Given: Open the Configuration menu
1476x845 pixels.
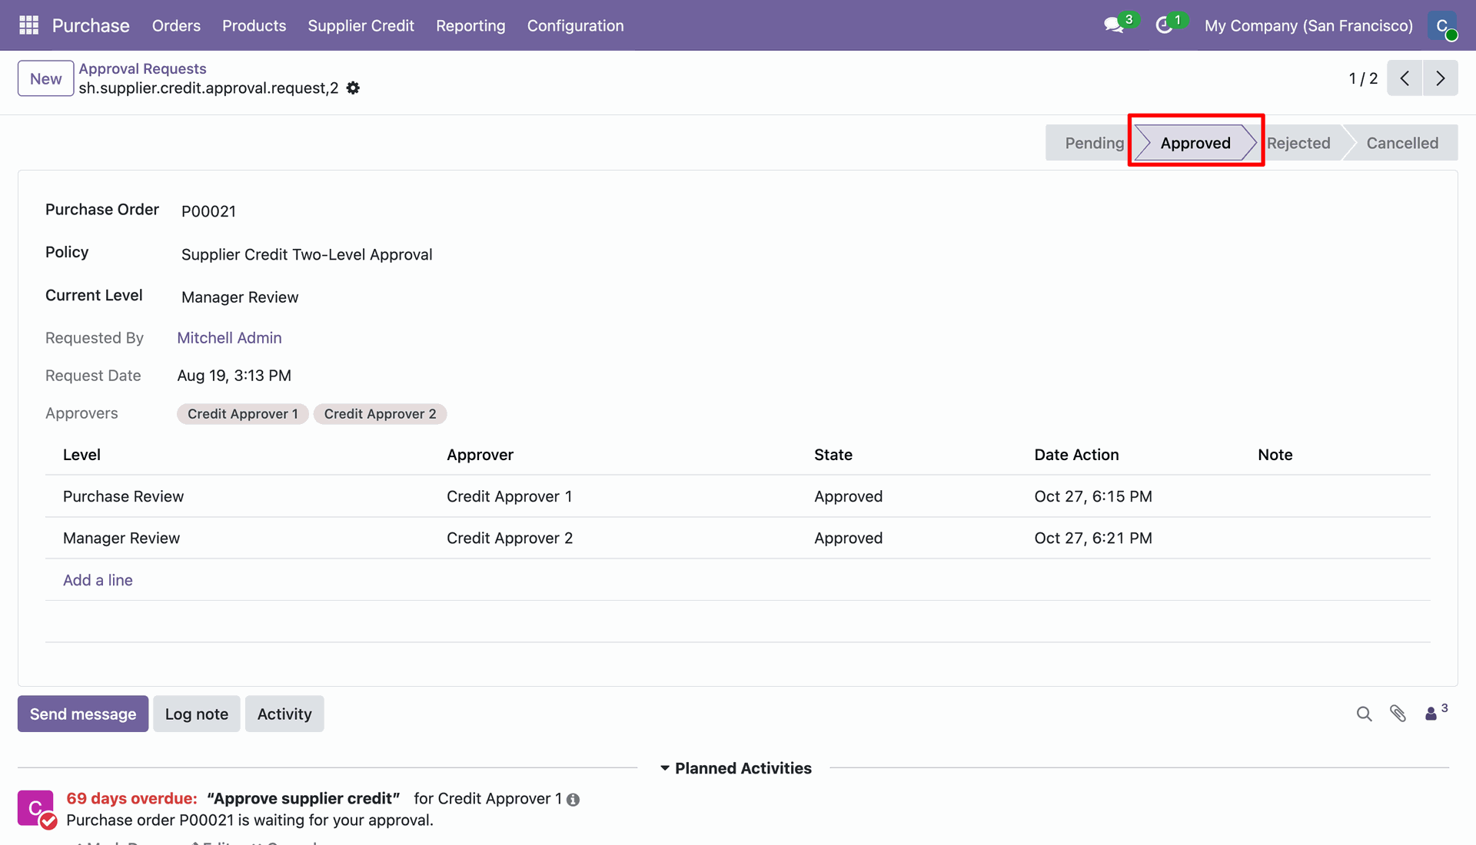Looking at the screenshot, I should tap(575, 25).
